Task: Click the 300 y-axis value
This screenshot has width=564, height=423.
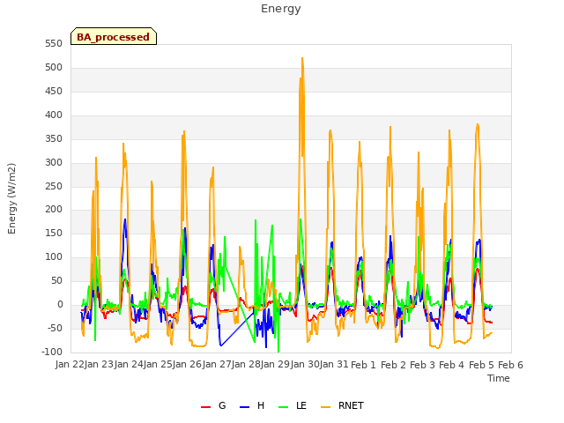Action: pyautogui.click(x=54, y=162)
